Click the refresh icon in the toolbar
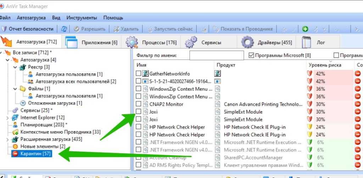The image size is (363, 178). (64, 29)
